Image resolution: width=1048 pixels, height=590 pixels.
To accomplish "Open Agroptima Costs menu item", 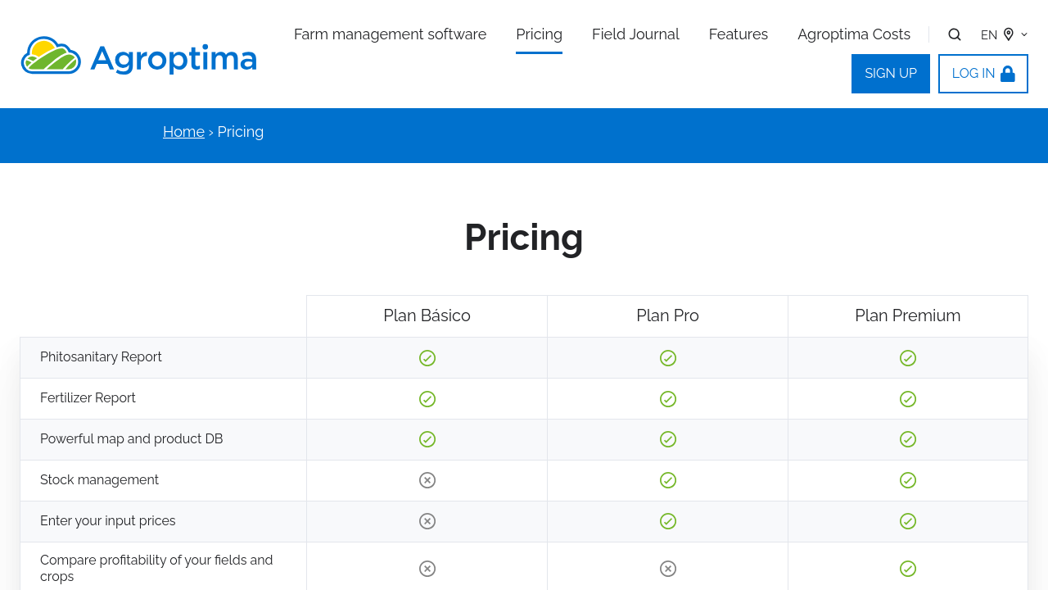I will click(854, 34).
